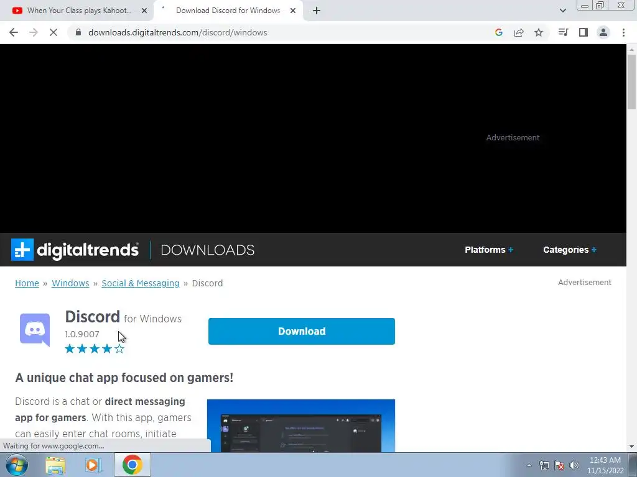This screenshot has width=637, height=477.
Task: Open the media control icon in toolbar
Action: click(x=563, y=32)
